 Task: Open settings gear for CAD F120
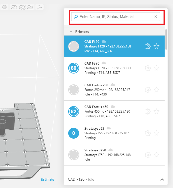tap(148, 46)
